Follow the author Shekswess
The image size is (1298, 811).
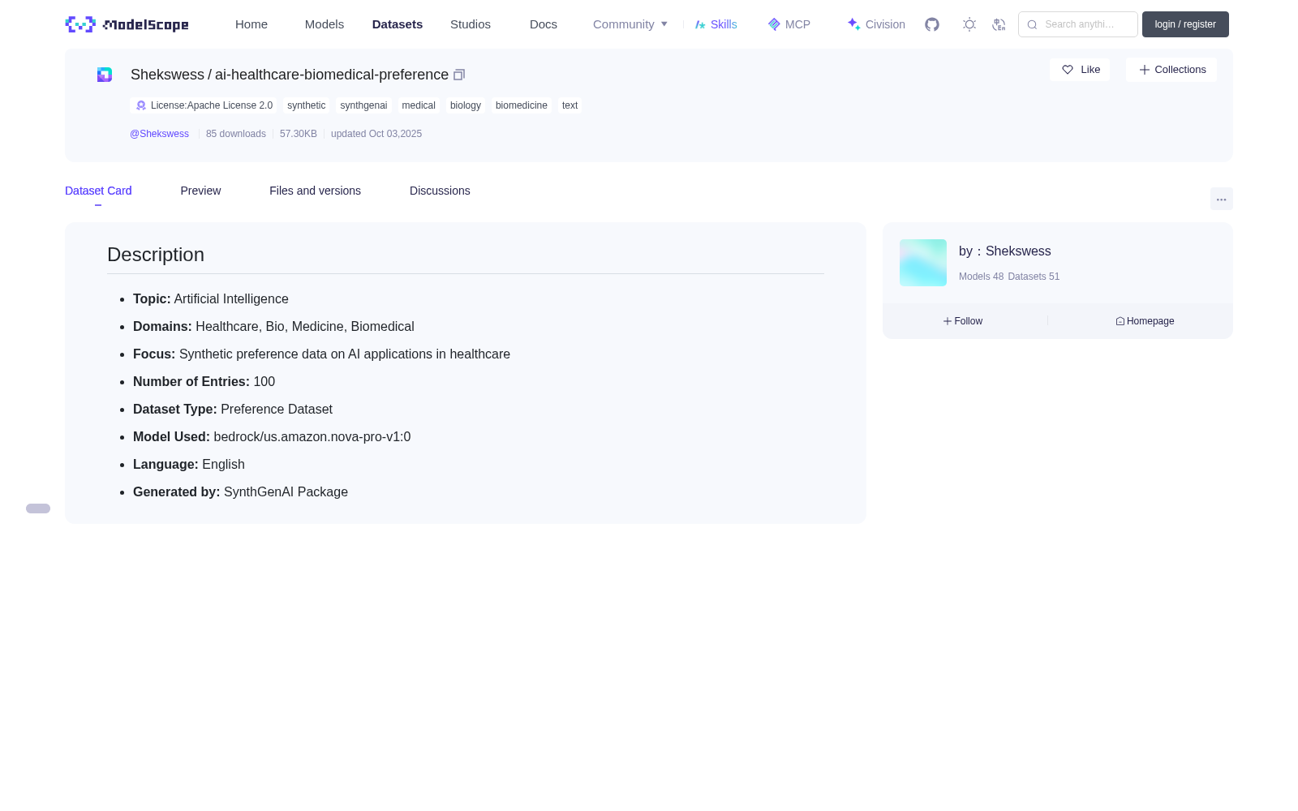pos(963,321)
